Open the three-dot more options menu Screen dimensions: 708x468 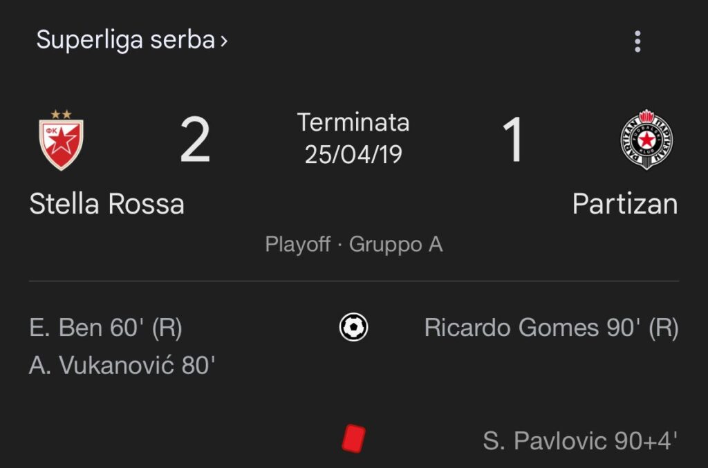[637, 41]
